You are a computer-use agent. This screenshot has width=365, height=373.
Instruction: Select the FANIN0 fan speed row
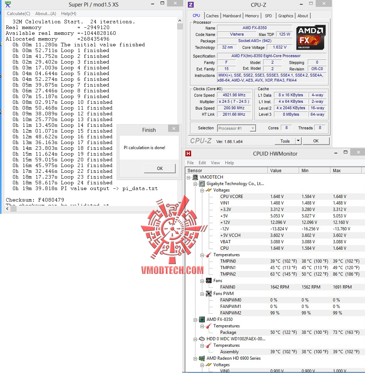pos(292,287)
